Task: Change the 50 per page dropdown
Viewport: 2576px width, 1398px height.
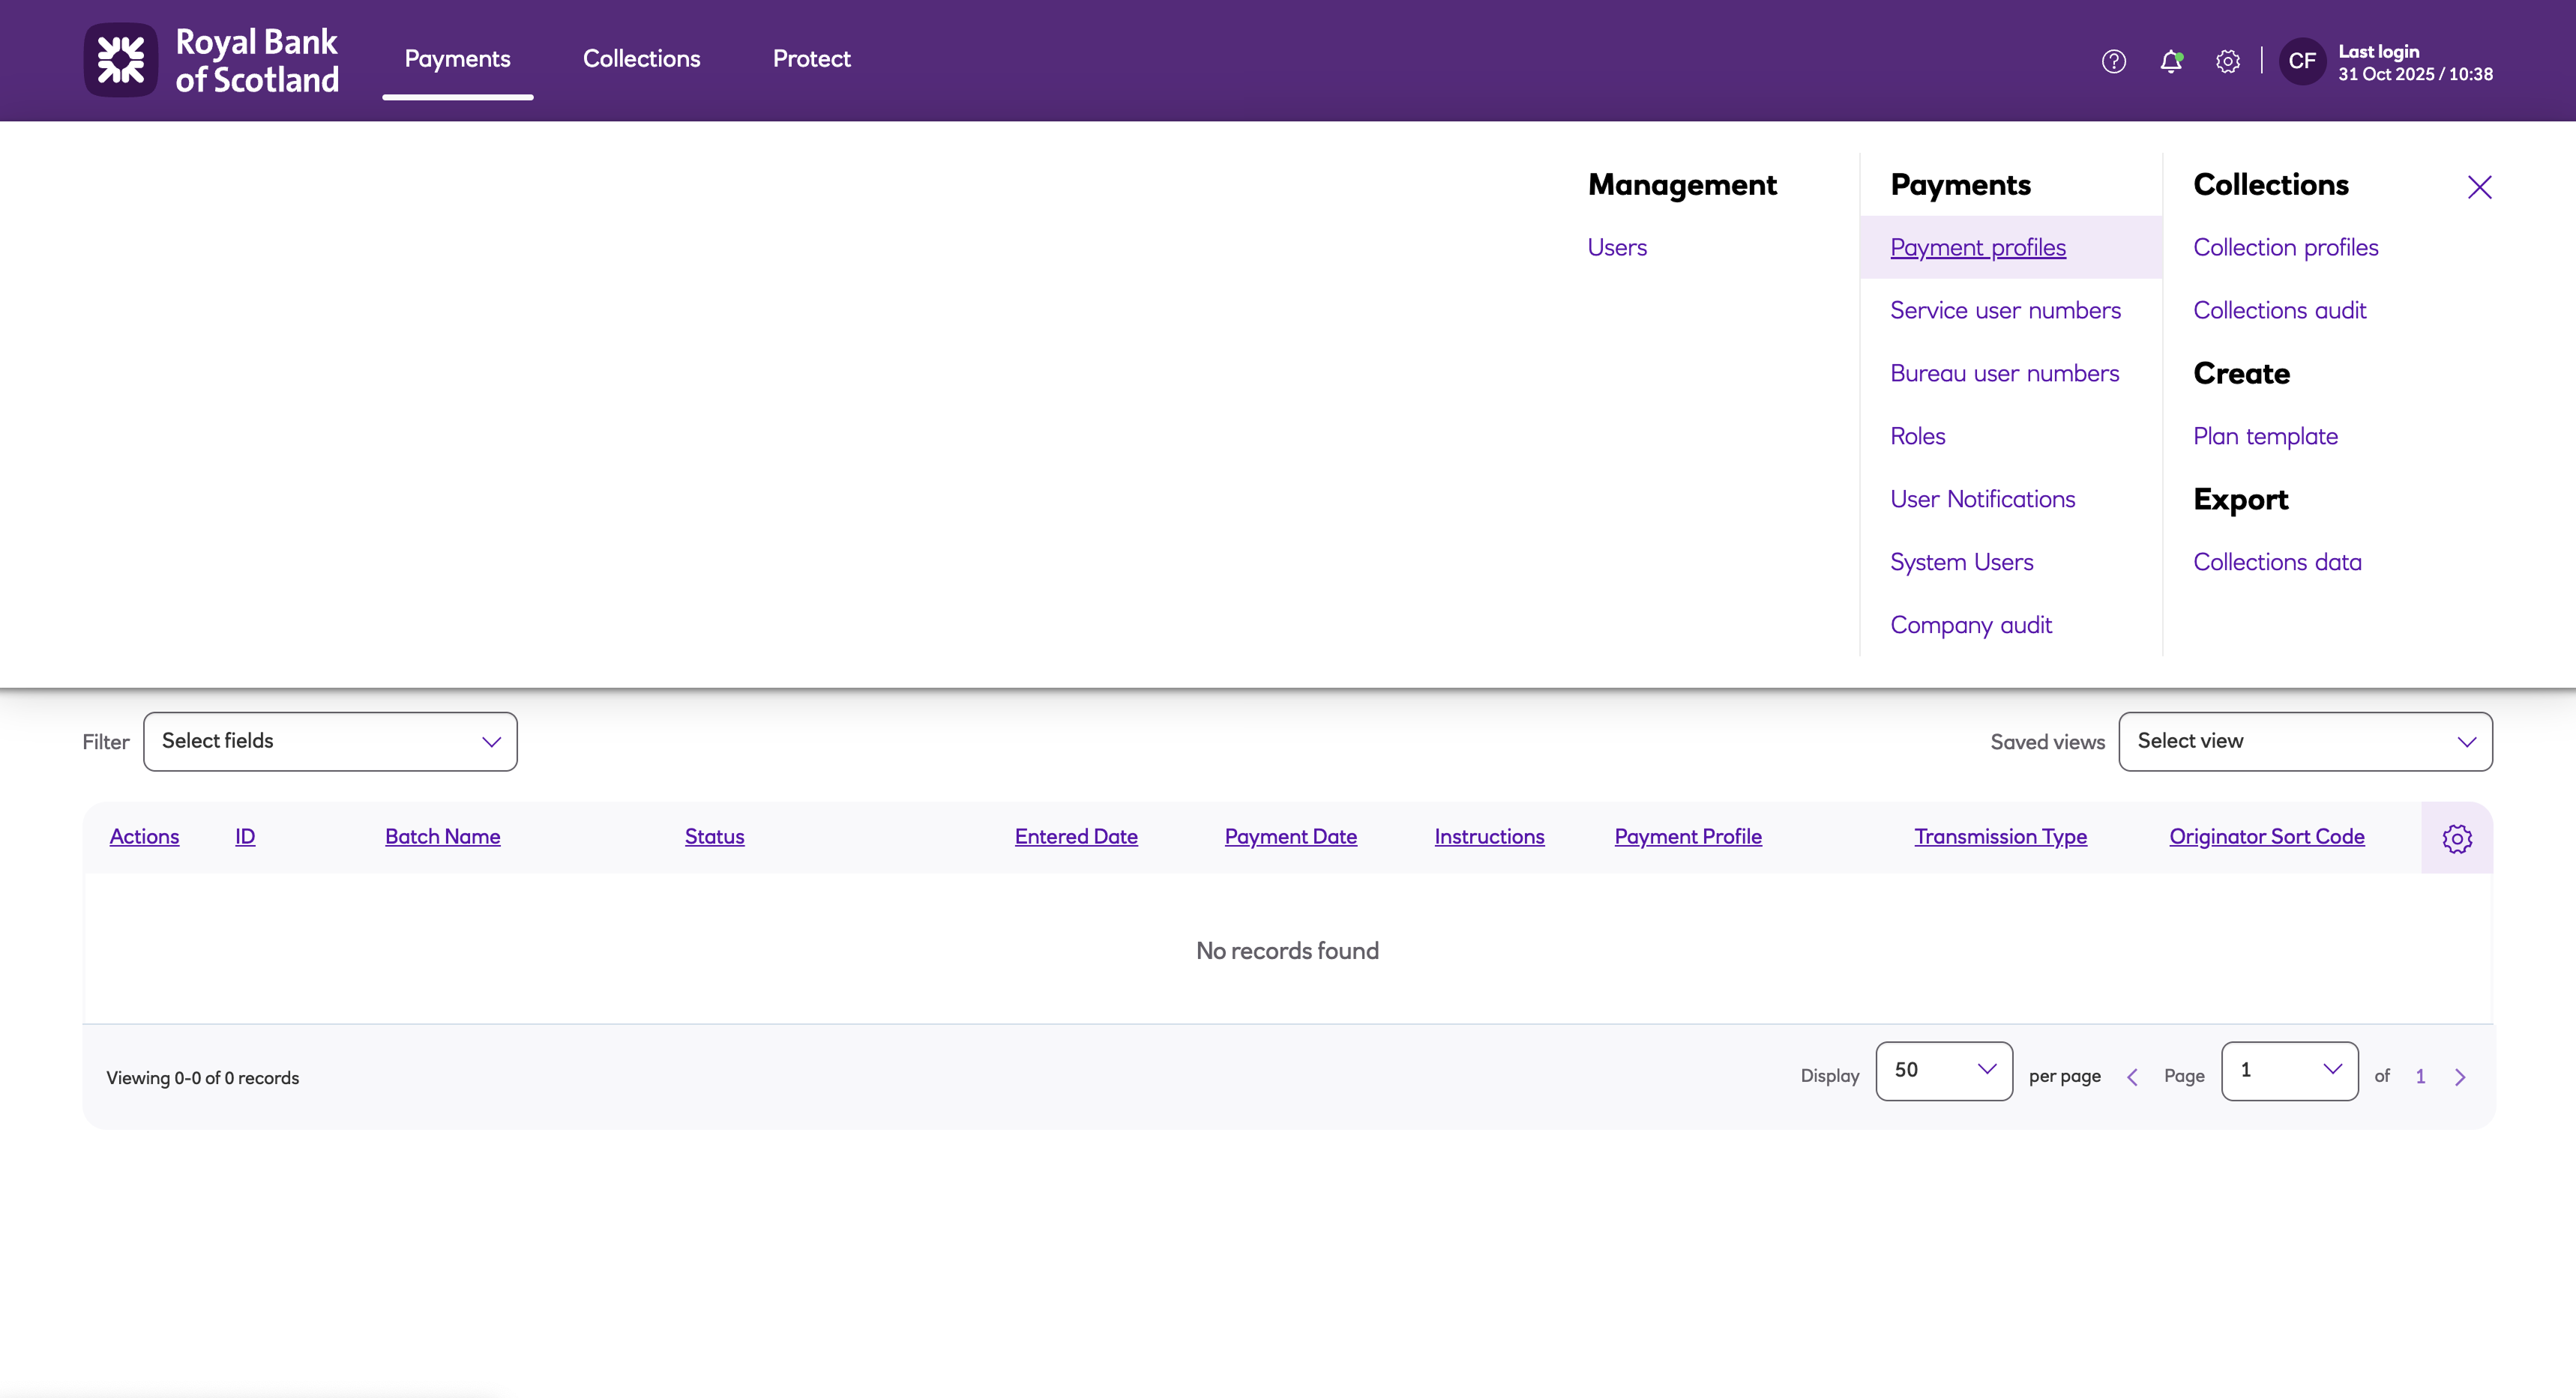Action: coord(1943,1071)
